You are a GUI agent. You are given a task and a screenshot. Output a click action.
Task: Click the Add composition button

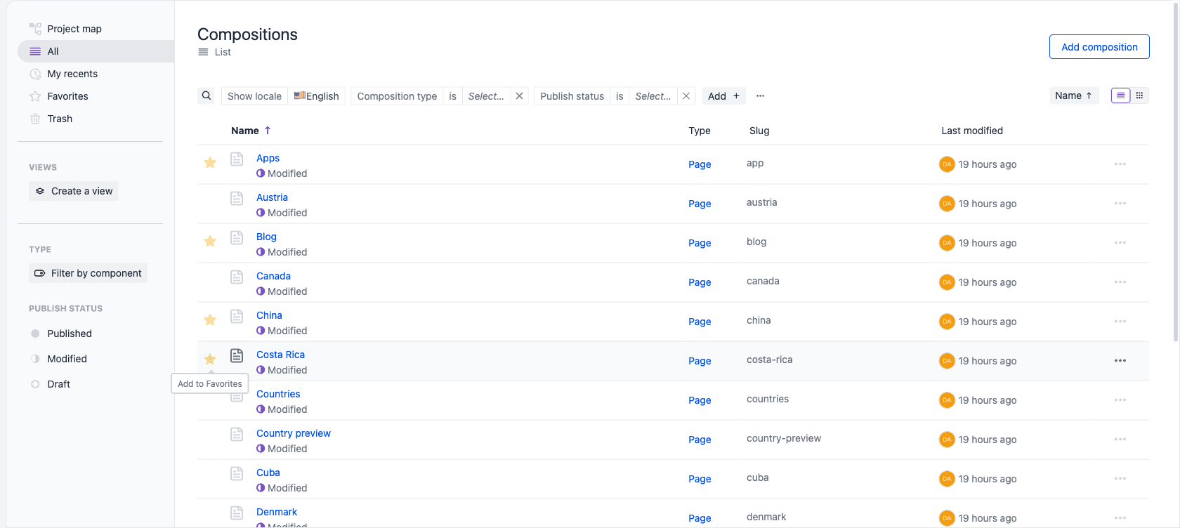point(1099,47)
